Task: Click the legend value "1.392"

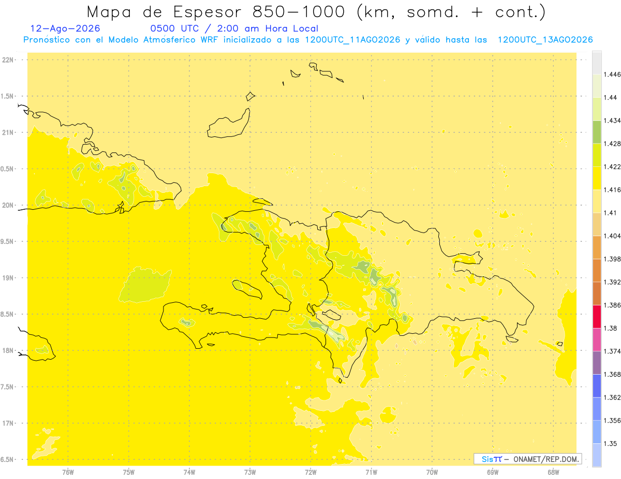Action: click(612, 282)
